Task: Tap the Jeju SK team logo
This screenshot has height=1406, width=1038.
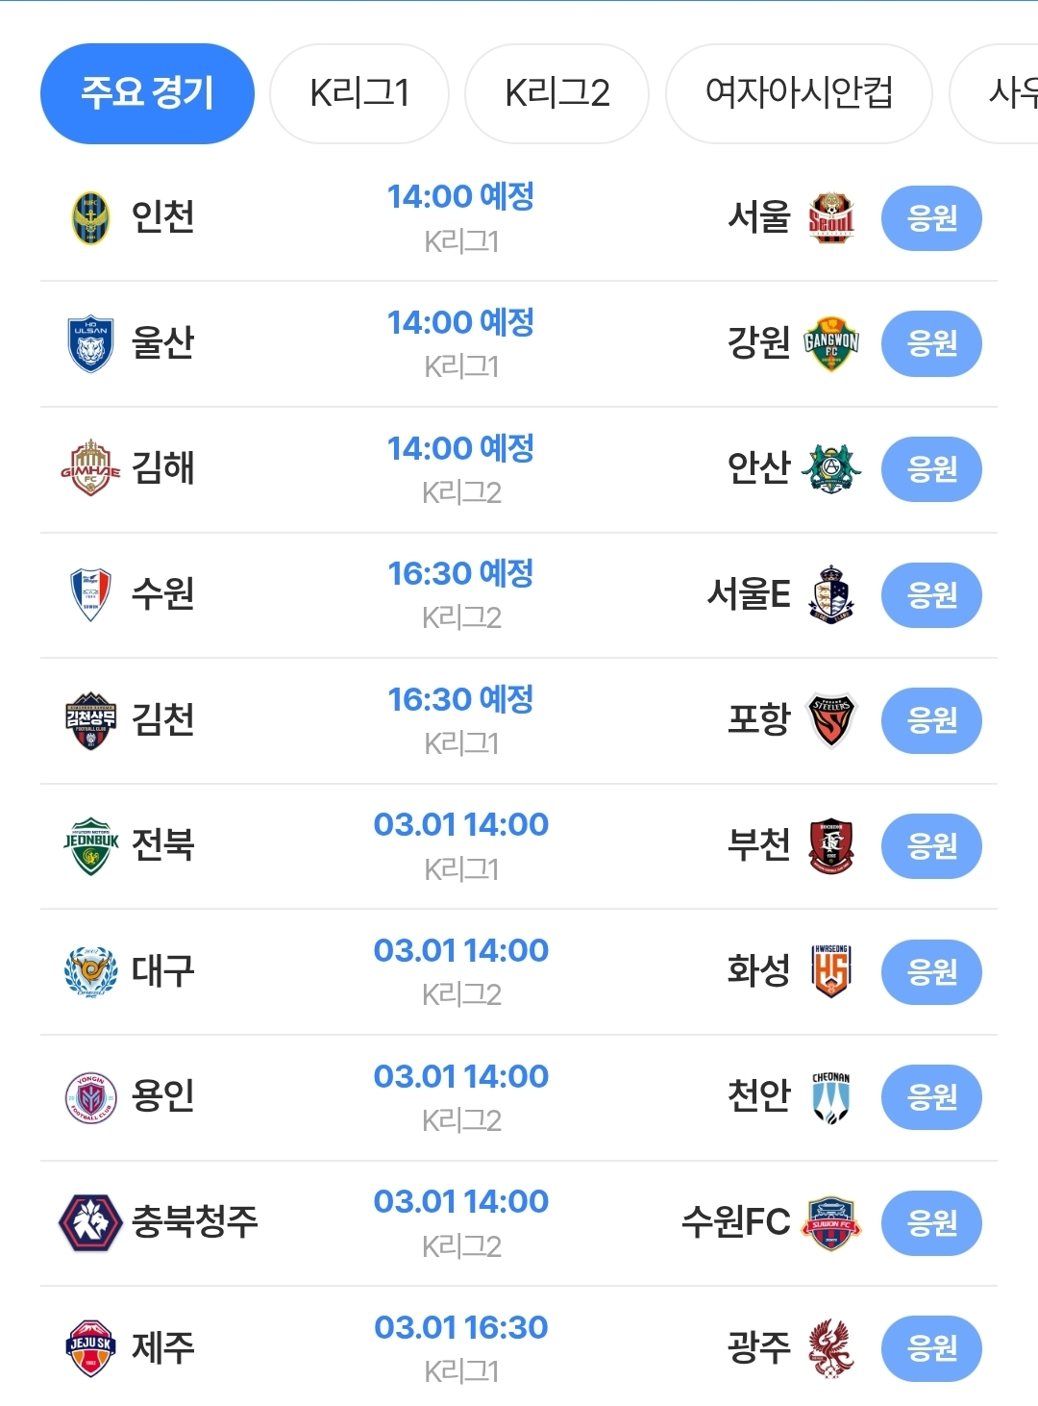Action: (91, 1348)
